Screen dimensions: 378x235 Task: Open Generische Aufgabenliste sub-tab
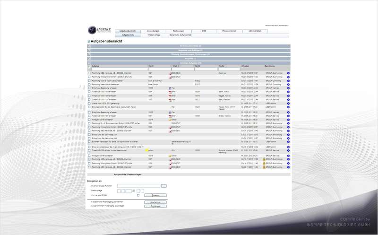(x=180, y=35)
